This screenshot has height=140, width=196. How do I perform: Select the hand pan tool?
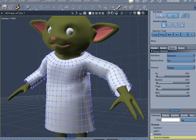click(x=4, y=7)
